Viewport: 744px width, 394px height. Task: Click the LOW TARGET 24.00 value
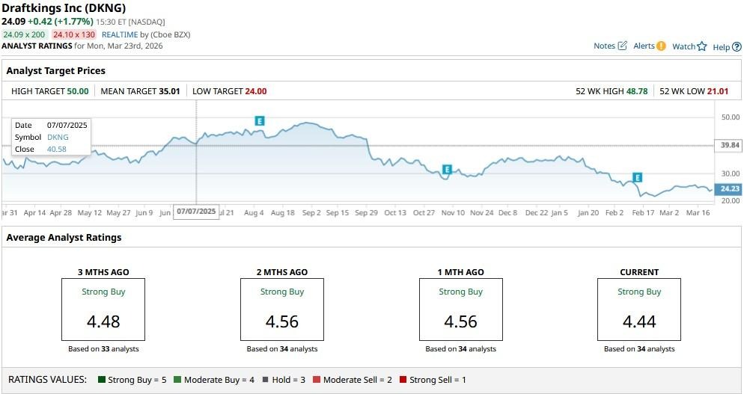click(x=256, y=91)
